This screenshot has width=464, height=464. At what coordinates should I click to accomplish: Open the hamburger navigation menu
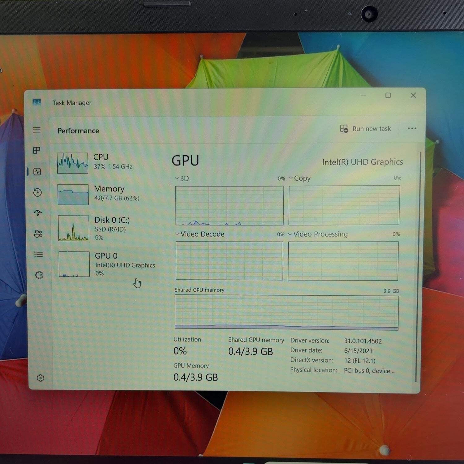point(37,130)
